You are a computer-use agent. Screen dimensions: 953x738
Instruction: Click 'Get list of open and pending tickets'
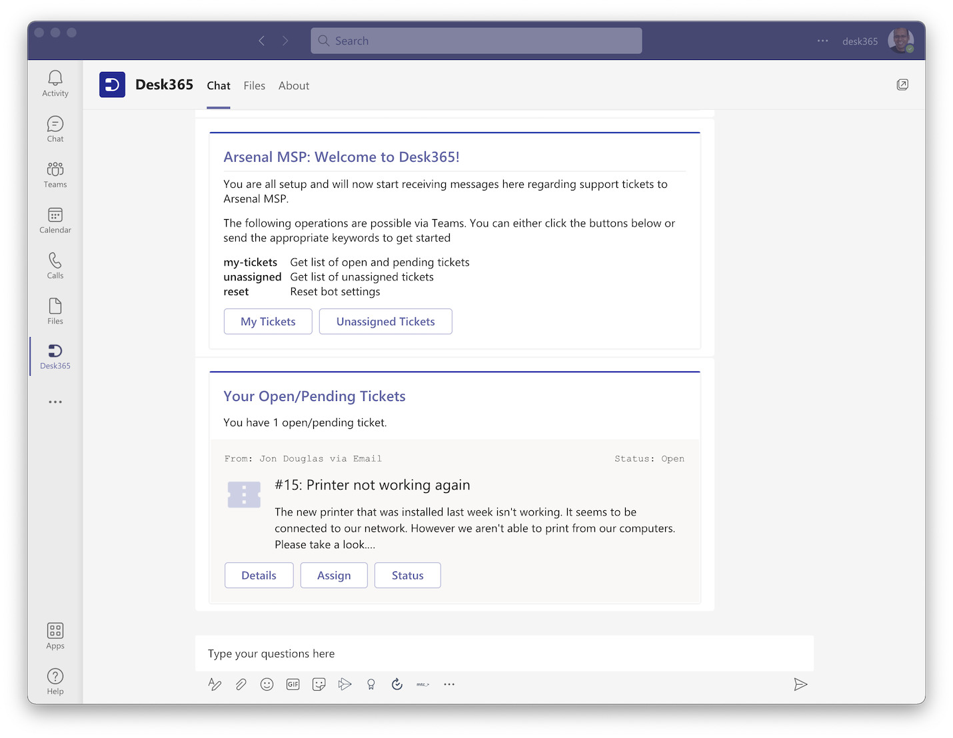[380, 262]
